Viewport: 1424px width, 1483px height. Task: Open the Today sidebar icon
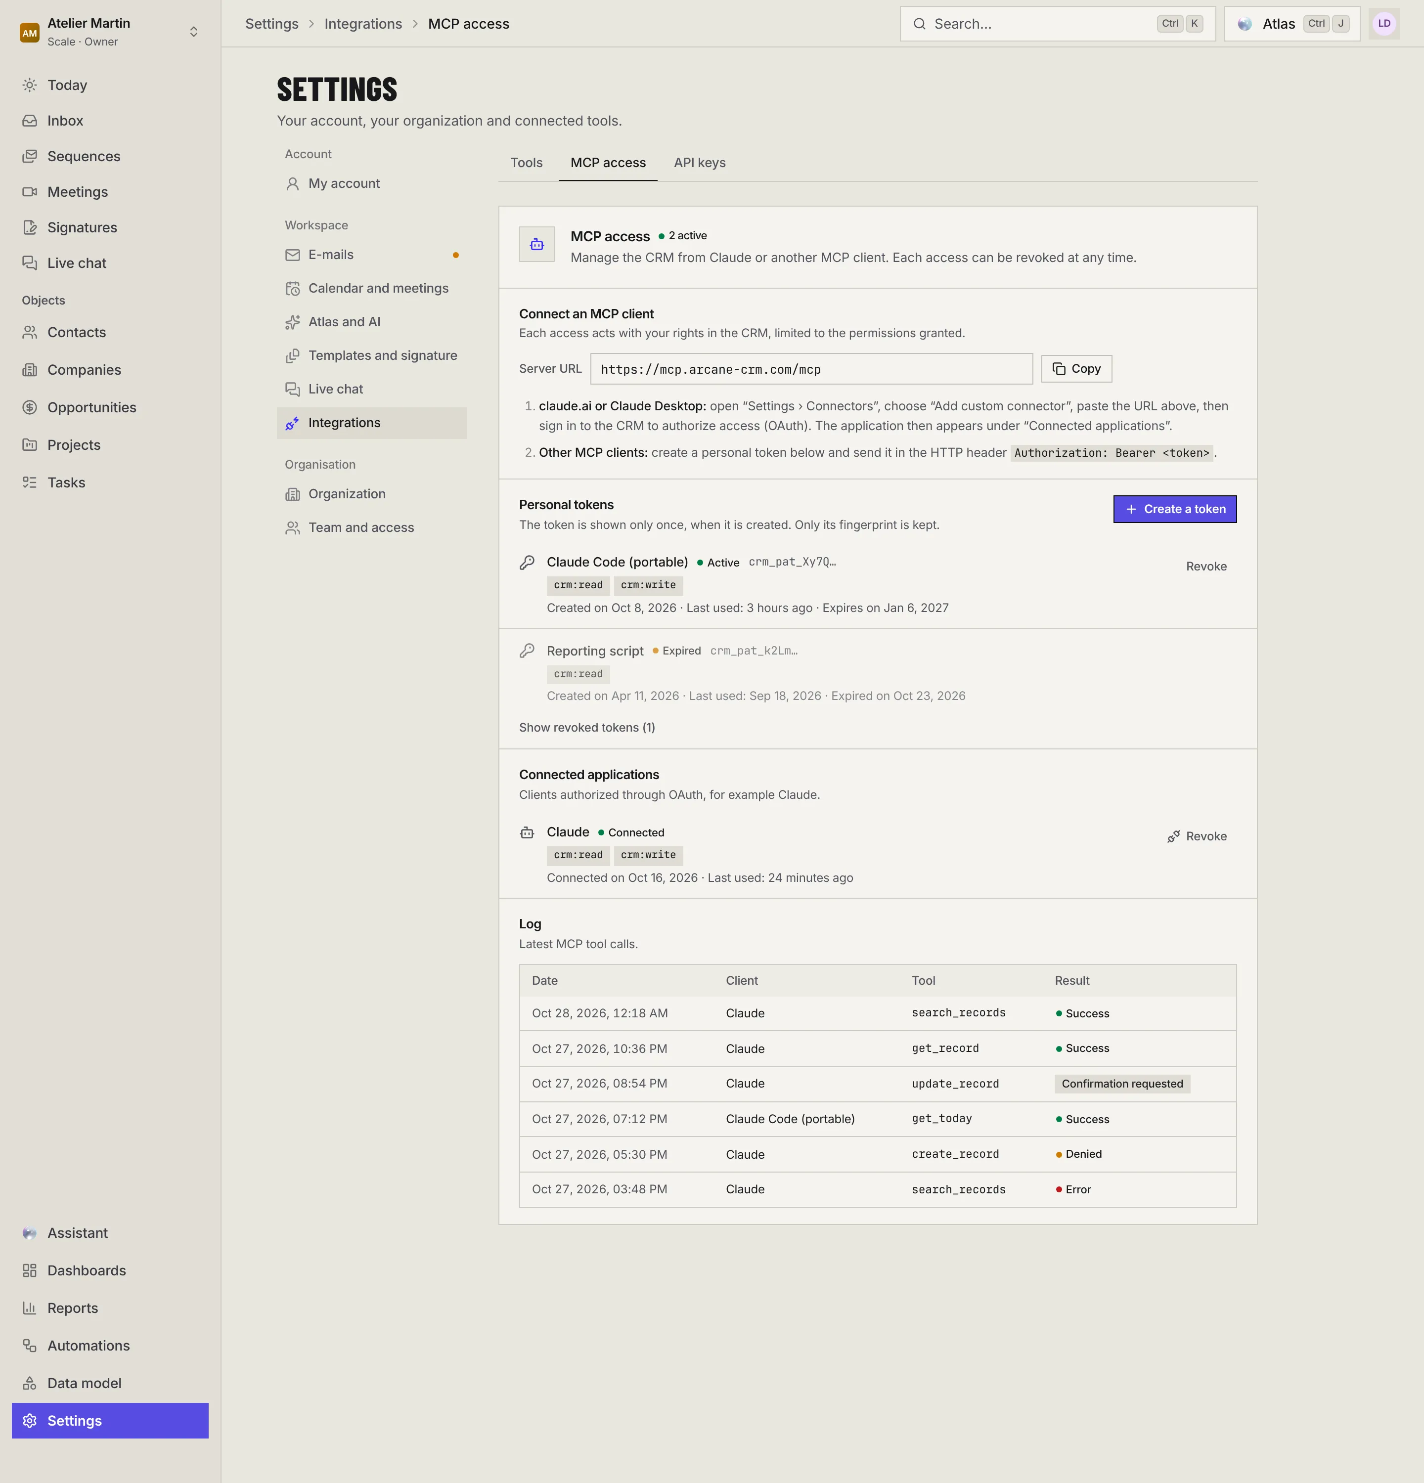30,85
